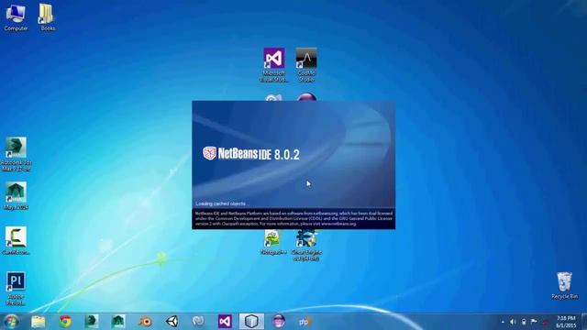Open Maya 2014 desktop shortcut
Viewport: 587px width, 330px height.
16,195
